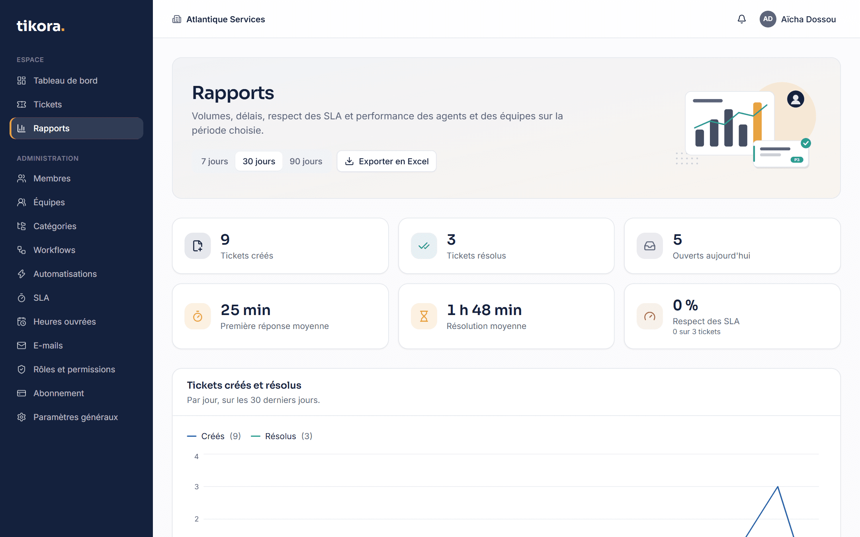
Task: Click the Tickets créés card icon
Action: tap(197, 246)
